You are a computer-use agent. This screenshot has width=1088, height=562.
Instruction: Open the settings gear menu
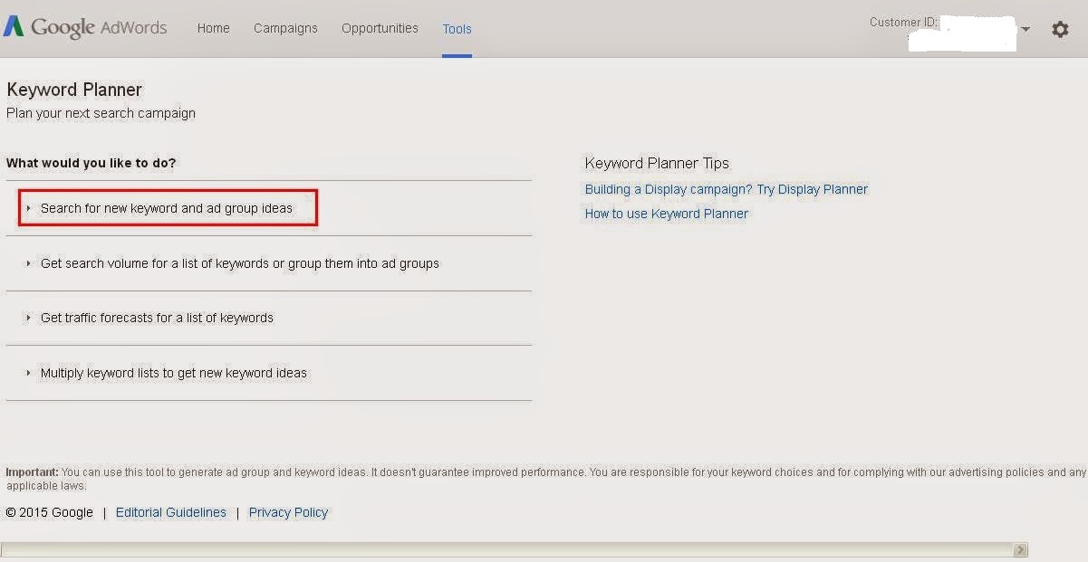(1060, 29)
